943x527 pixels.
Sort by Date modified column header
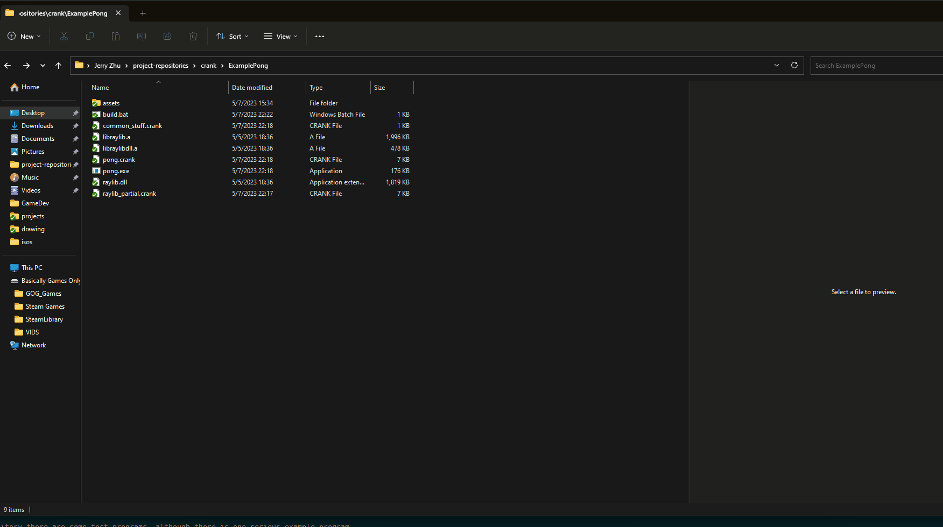268,87
